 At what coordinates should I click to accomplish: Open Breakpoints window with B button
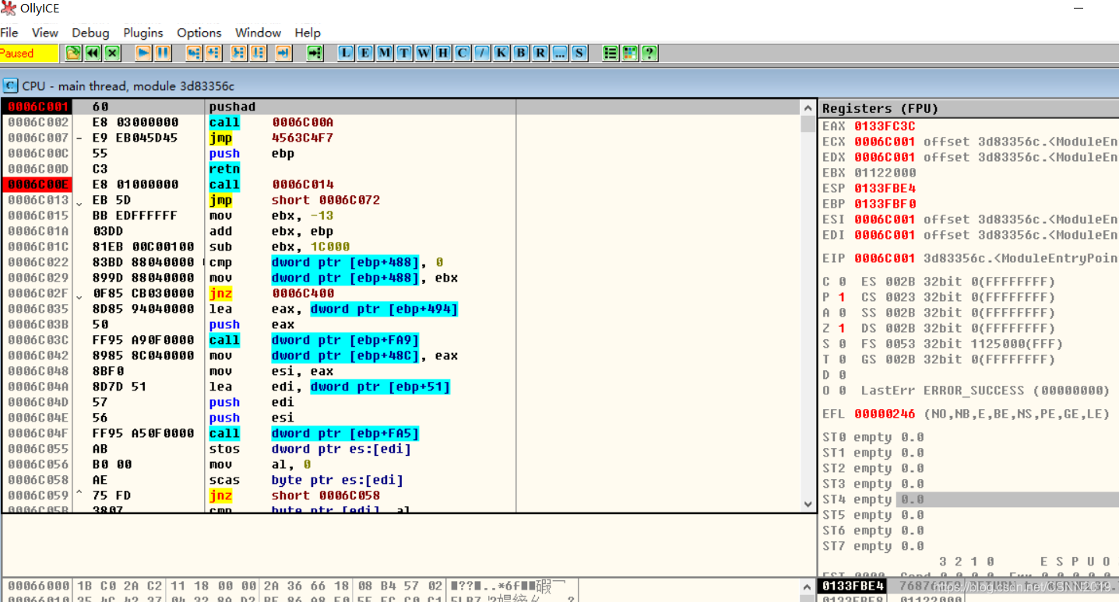click(521, 53)
